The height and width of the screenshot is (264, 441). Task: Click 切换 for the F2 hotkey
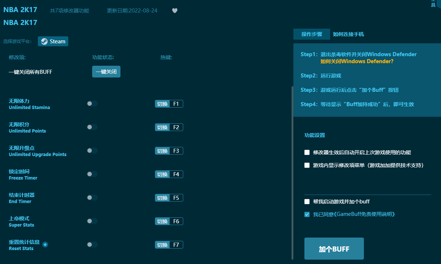[162, 127]
